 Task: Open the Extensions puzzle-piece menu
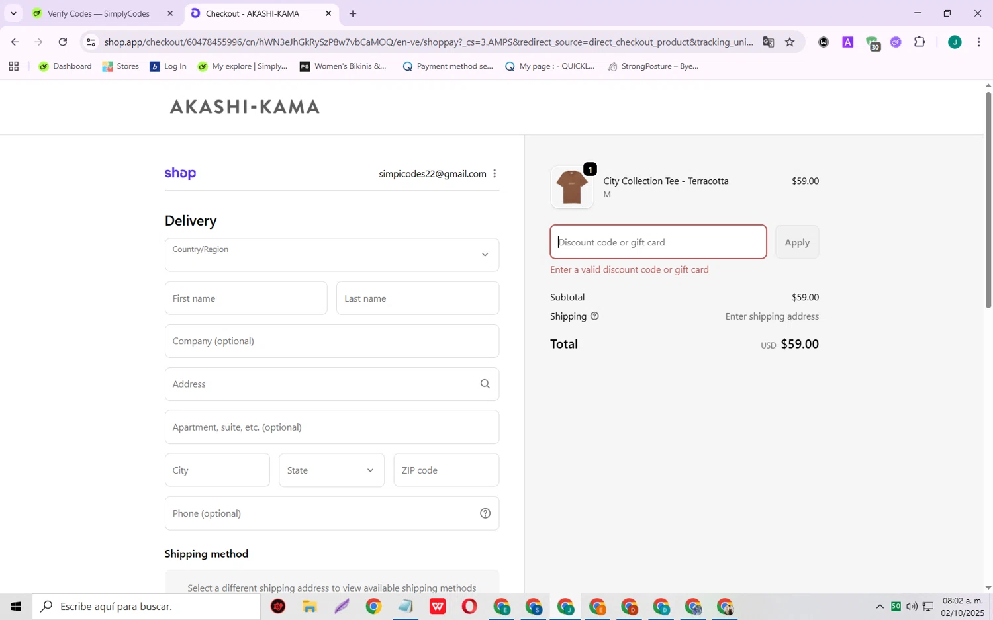[x=920, y=42]
